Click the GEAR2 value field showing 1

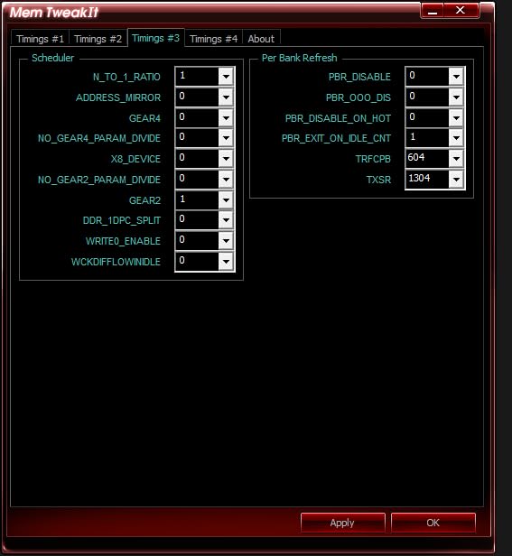tap(197, 199)
